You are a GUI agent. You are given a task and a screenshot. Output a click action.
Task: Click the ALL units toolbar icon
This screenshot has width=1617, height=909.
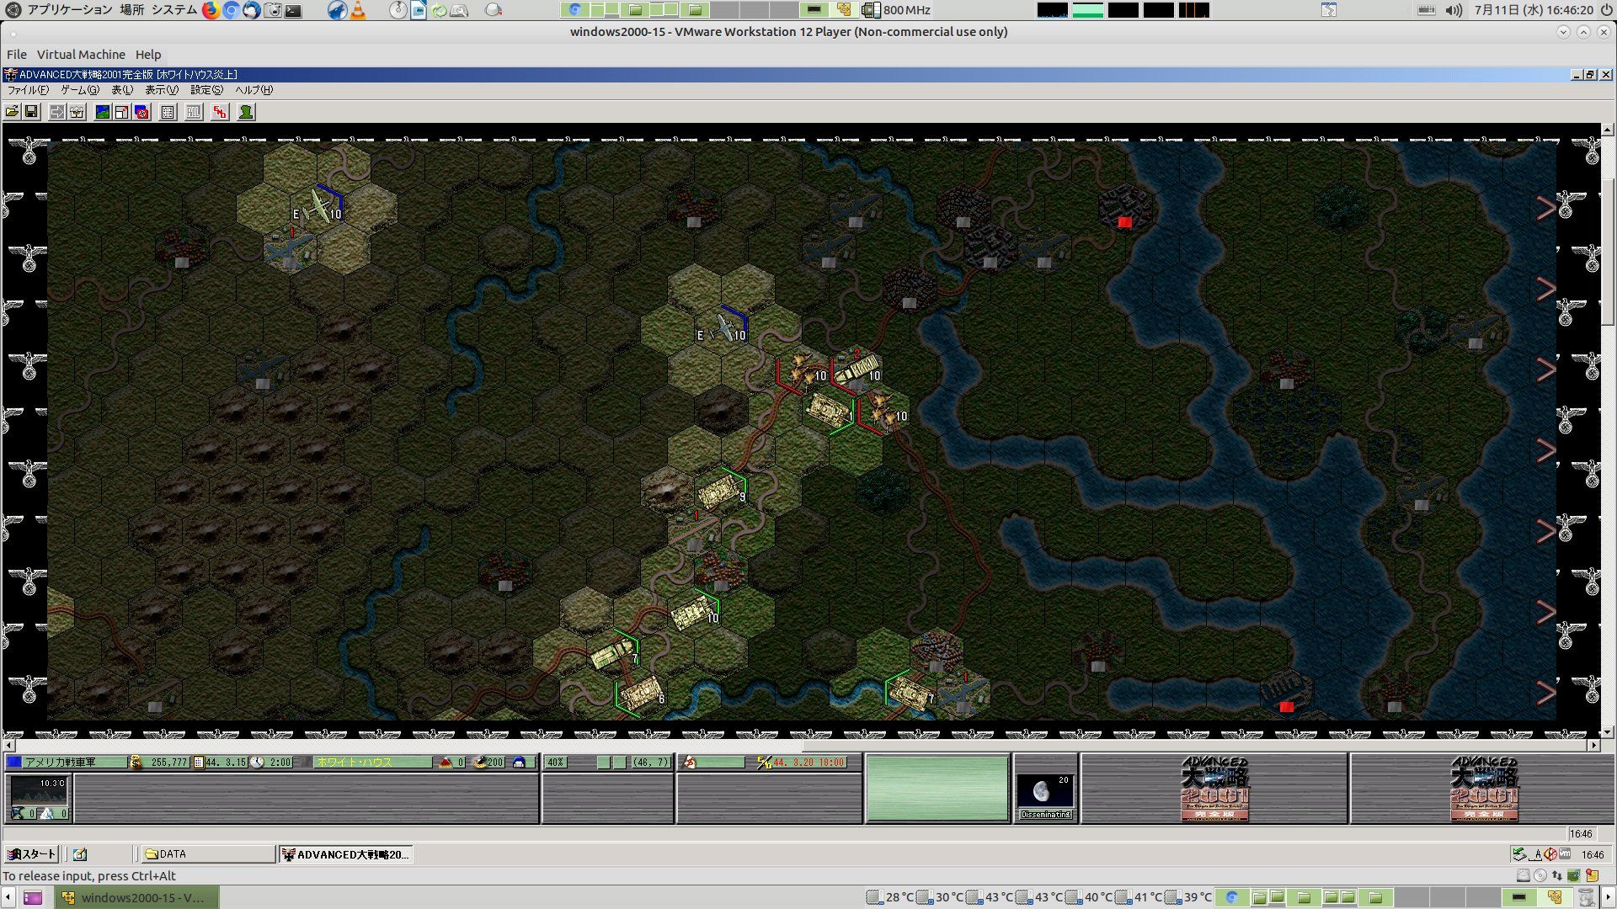(x=194, y=112)
